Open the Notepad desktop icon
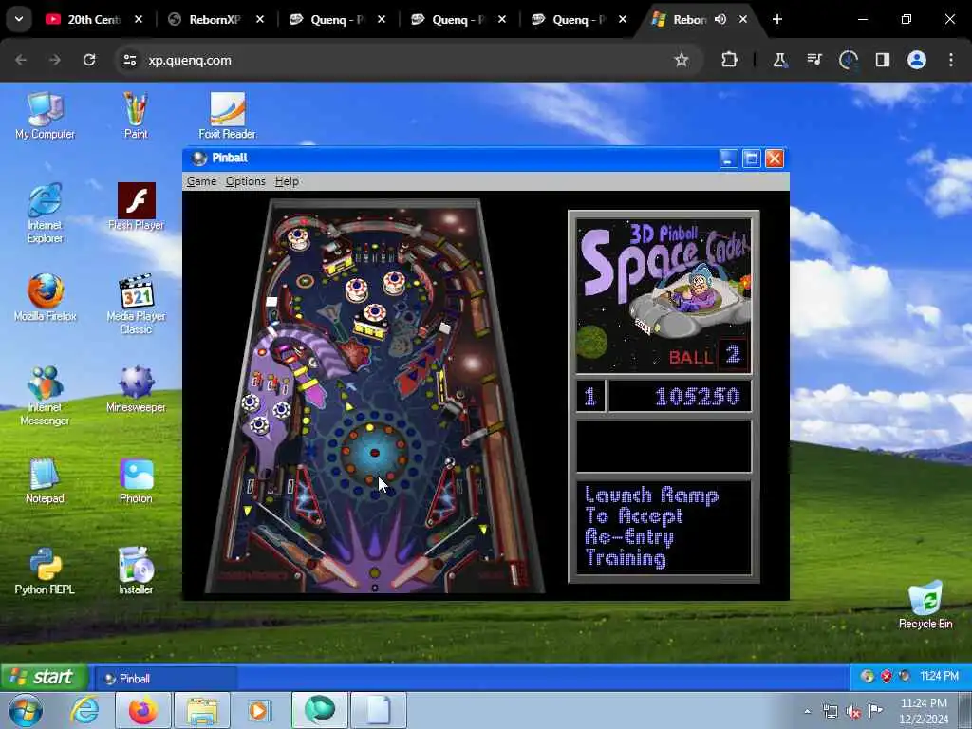 pos(45,480)
